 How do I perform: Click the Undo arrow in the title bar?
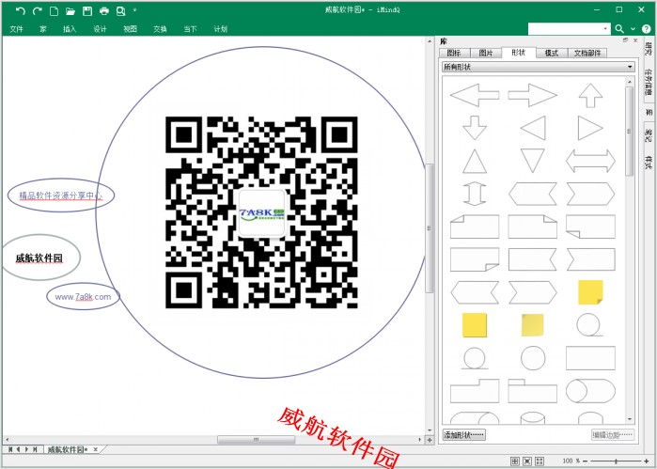(21, 11)
